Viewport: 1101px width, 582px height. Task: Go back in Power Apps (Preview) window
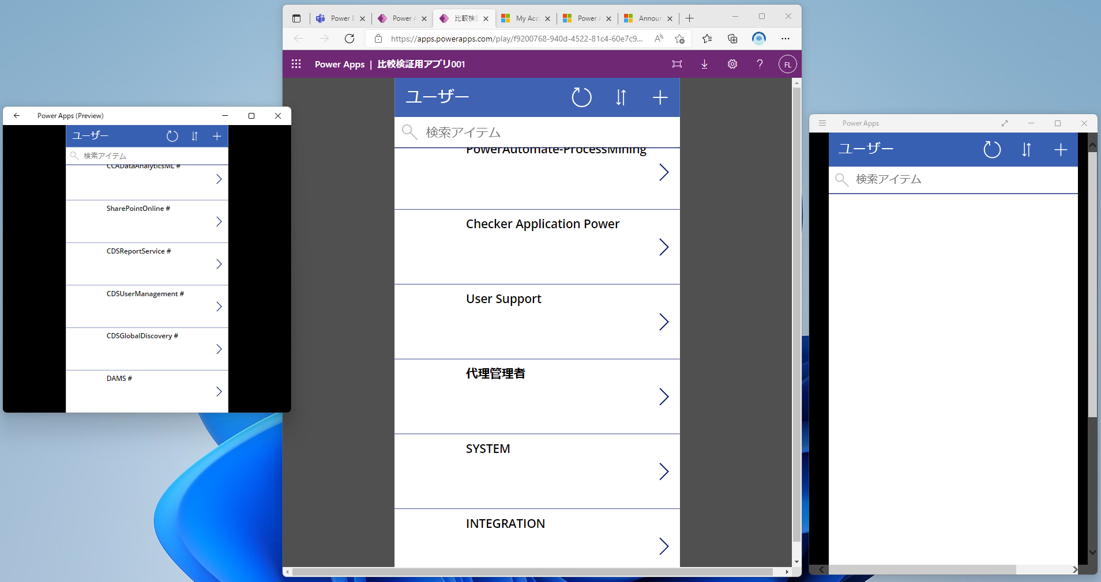pos(17,116)
